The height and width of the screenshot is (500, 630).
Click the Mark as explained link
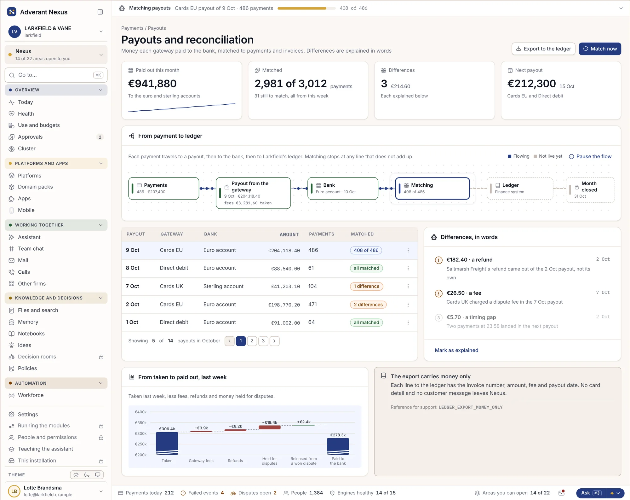(x=456, y=351)
